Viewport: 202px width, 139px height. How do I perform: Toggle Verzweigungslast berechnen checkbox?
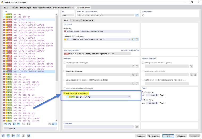[x=64, y=80]
